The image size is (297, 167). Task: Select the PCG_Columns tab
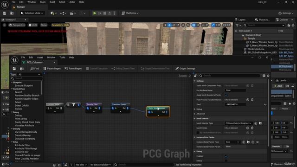pos(34,62)
